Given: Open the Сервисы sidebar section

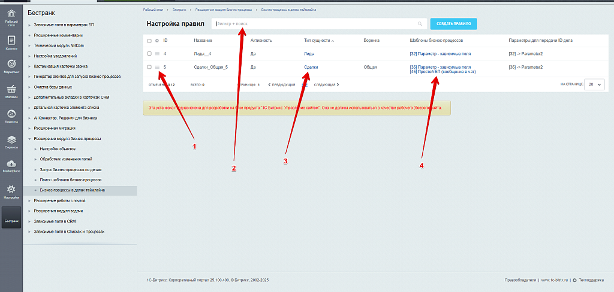Looking at the screenshot, I should [11, 142].
